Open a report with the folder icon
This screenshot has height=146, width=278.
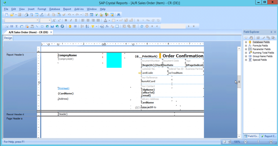12,15
